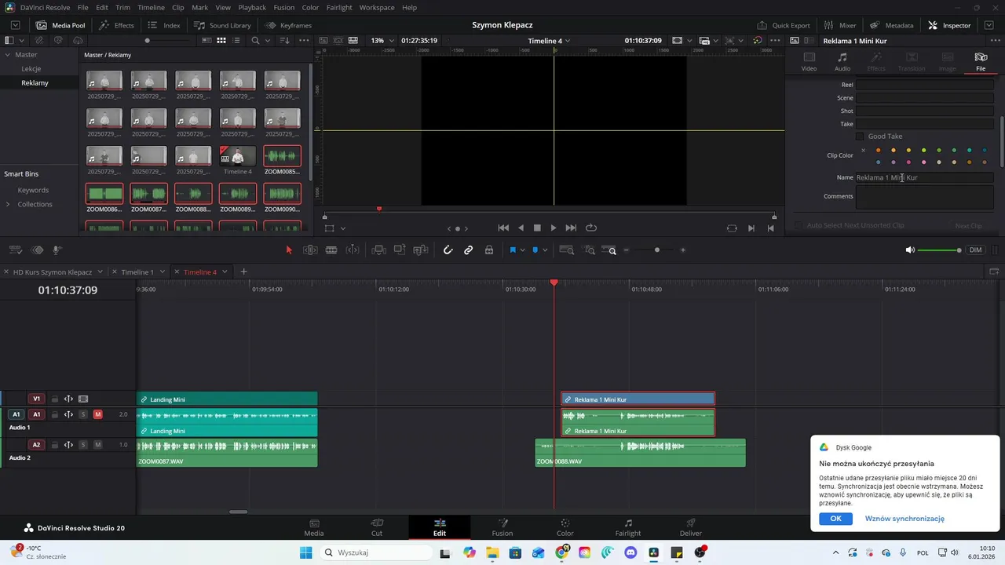1005x565 pixels.
Task: Open the Timeline 4 tab dropdown arrow
Action: pos(225,272)
